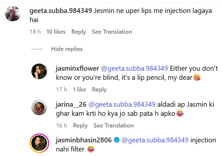Open jasminbhasin2806 username link
This screenshot has width=223, height=156.
(84, 140)
